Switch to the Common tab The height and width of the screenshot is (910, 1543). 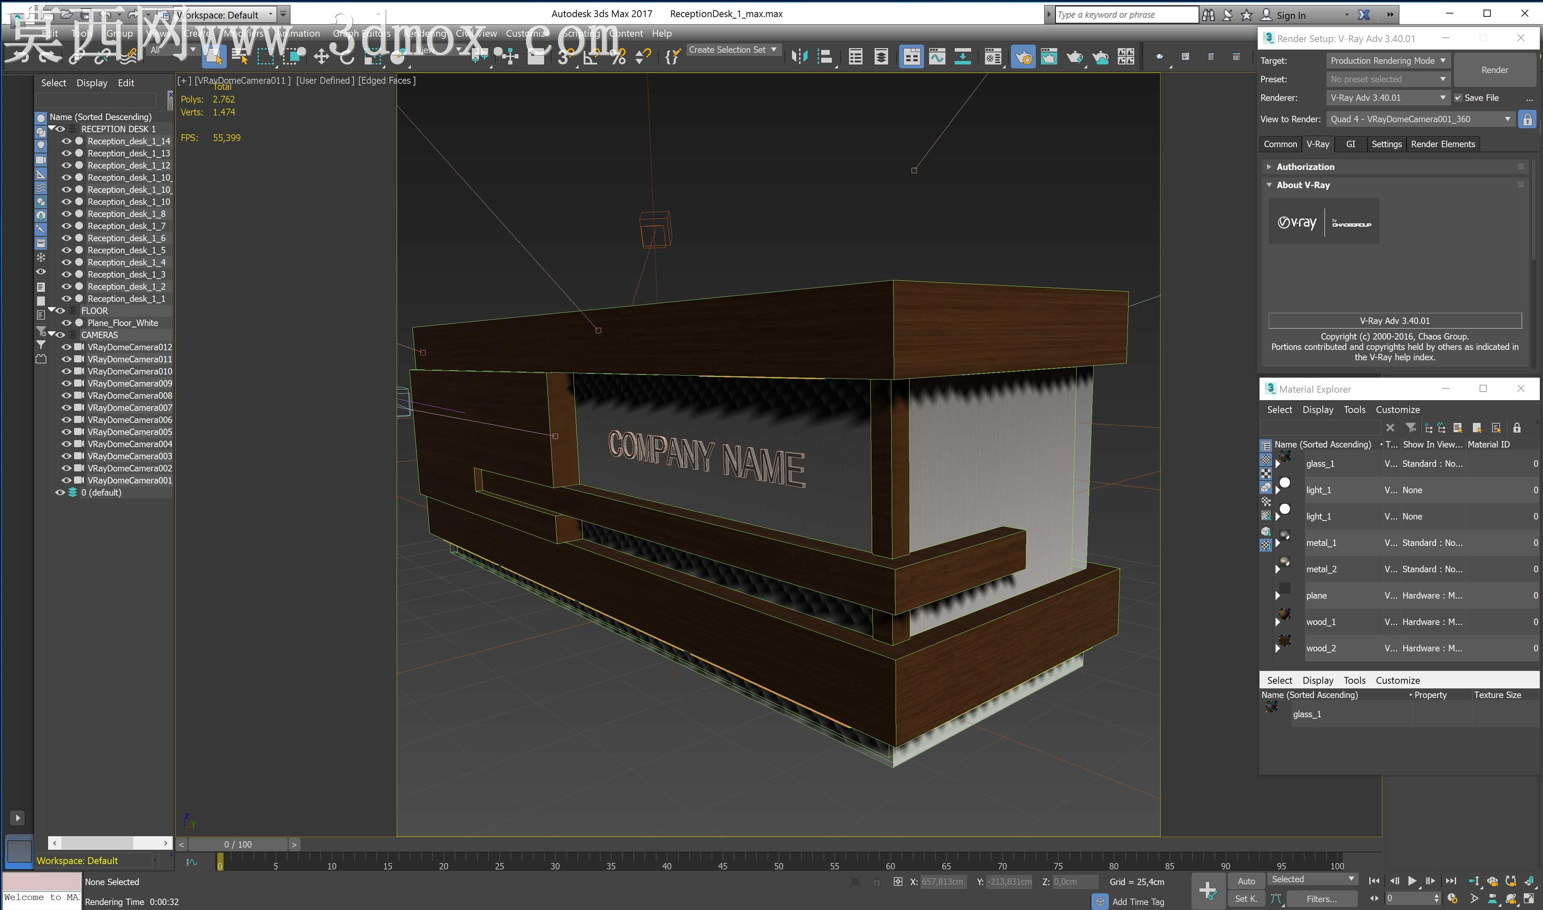coord(1280,144)
